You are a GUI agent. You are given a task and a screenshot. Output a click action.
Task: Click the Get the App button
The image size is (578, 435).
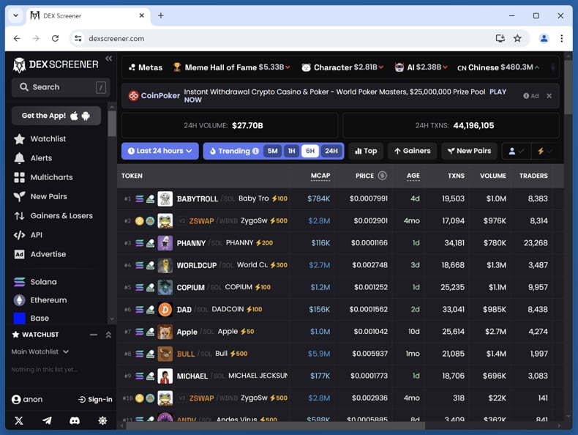56,116
